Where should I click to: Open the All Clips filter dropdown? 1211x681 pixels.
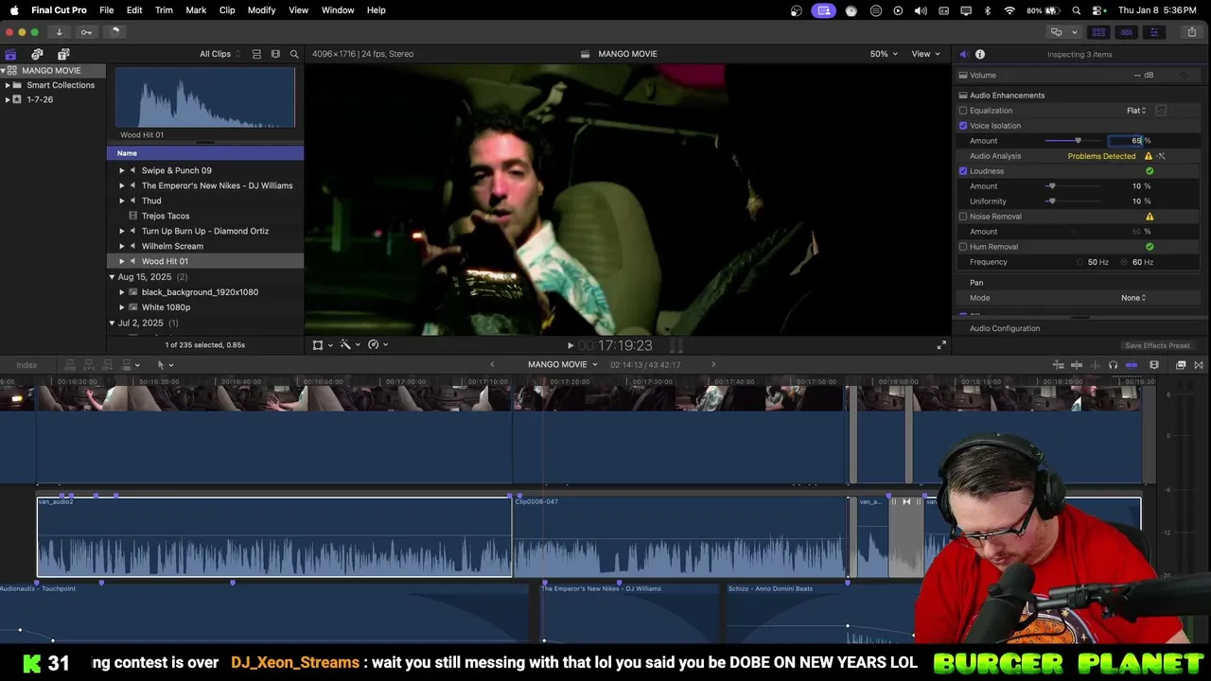(219, 54)
